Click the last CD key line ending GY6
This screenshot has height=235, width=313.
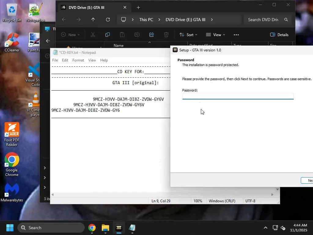(x=86, y=110)
